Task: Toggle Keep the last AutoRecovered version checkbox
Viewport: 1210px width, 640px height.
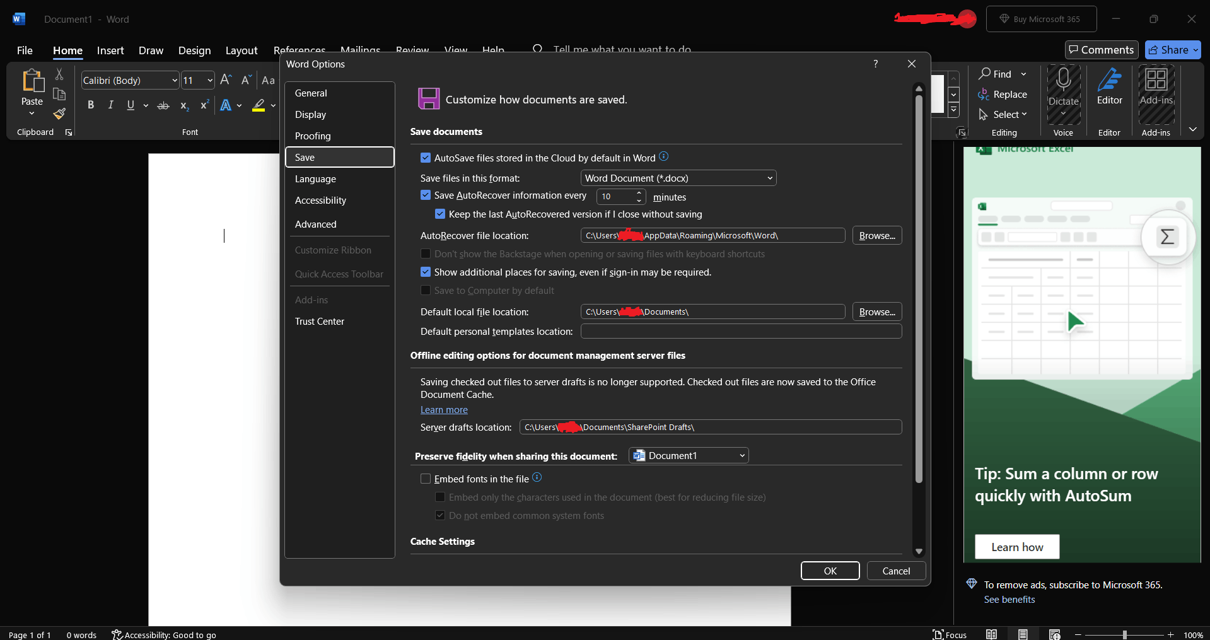Action: pyautogui.click(x=440, y=214)
